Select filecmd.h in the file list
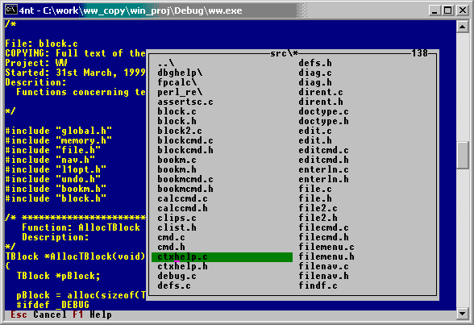Image resolution: width=474 pixels, height=325 pixels. (x=324, y=237)
